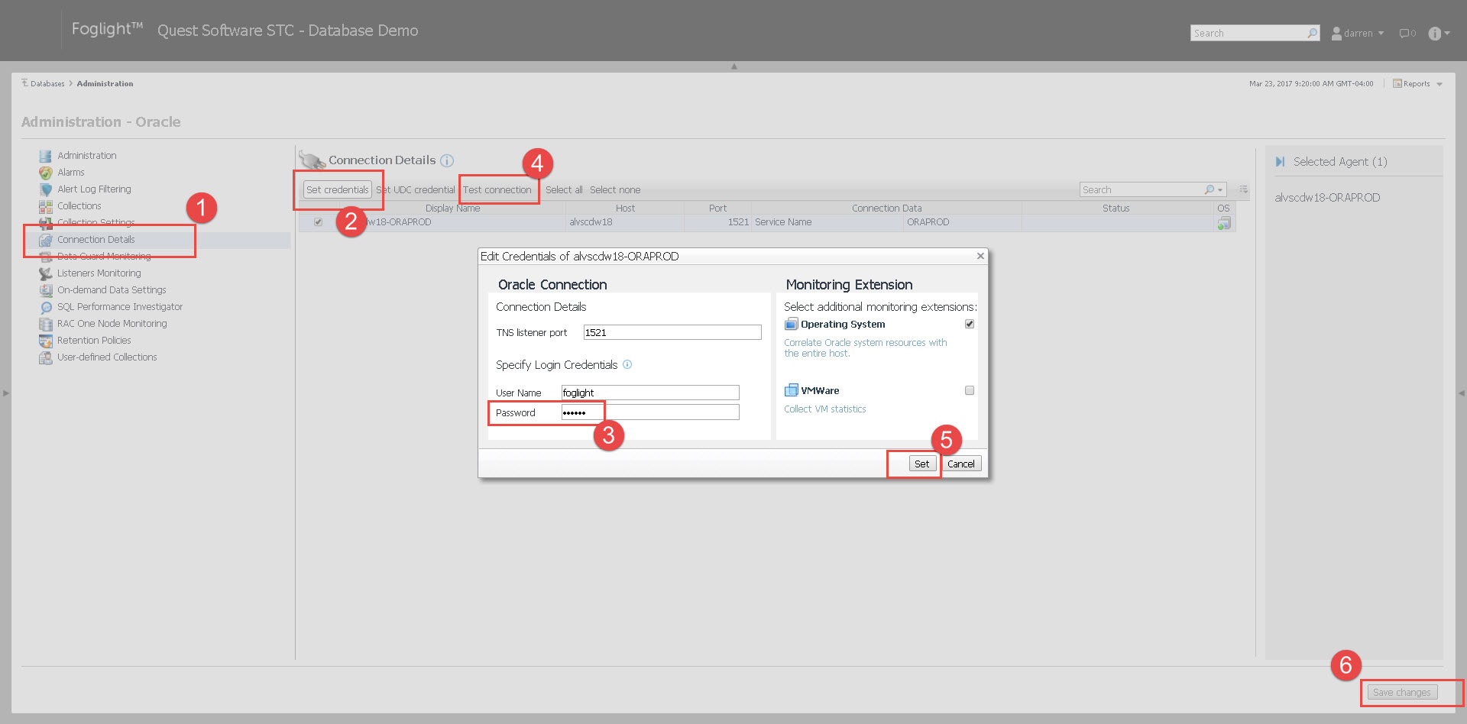The height and width of the screenshot is (724, 1467).
Task: Click the Retention Policies icon
Action: (46, 341)
